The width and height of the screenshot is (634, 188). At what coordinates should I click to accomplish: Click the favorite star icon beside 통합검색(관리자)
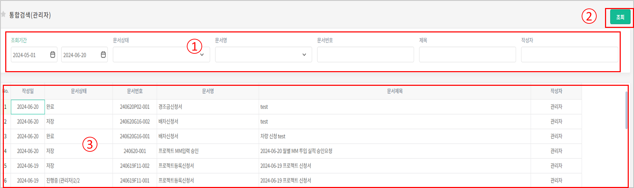(3, 14)
